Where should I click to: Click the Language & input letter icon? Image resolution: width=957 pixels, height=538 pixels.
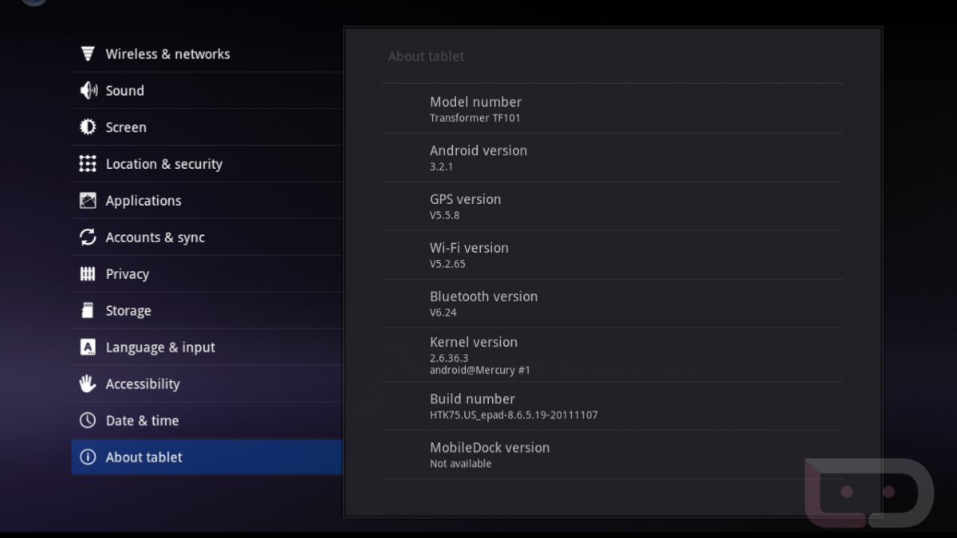coord(88,348)
